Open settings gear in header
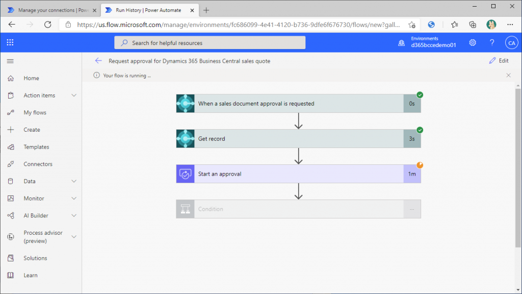The image size is (522, 294). (x=473, y=43)
